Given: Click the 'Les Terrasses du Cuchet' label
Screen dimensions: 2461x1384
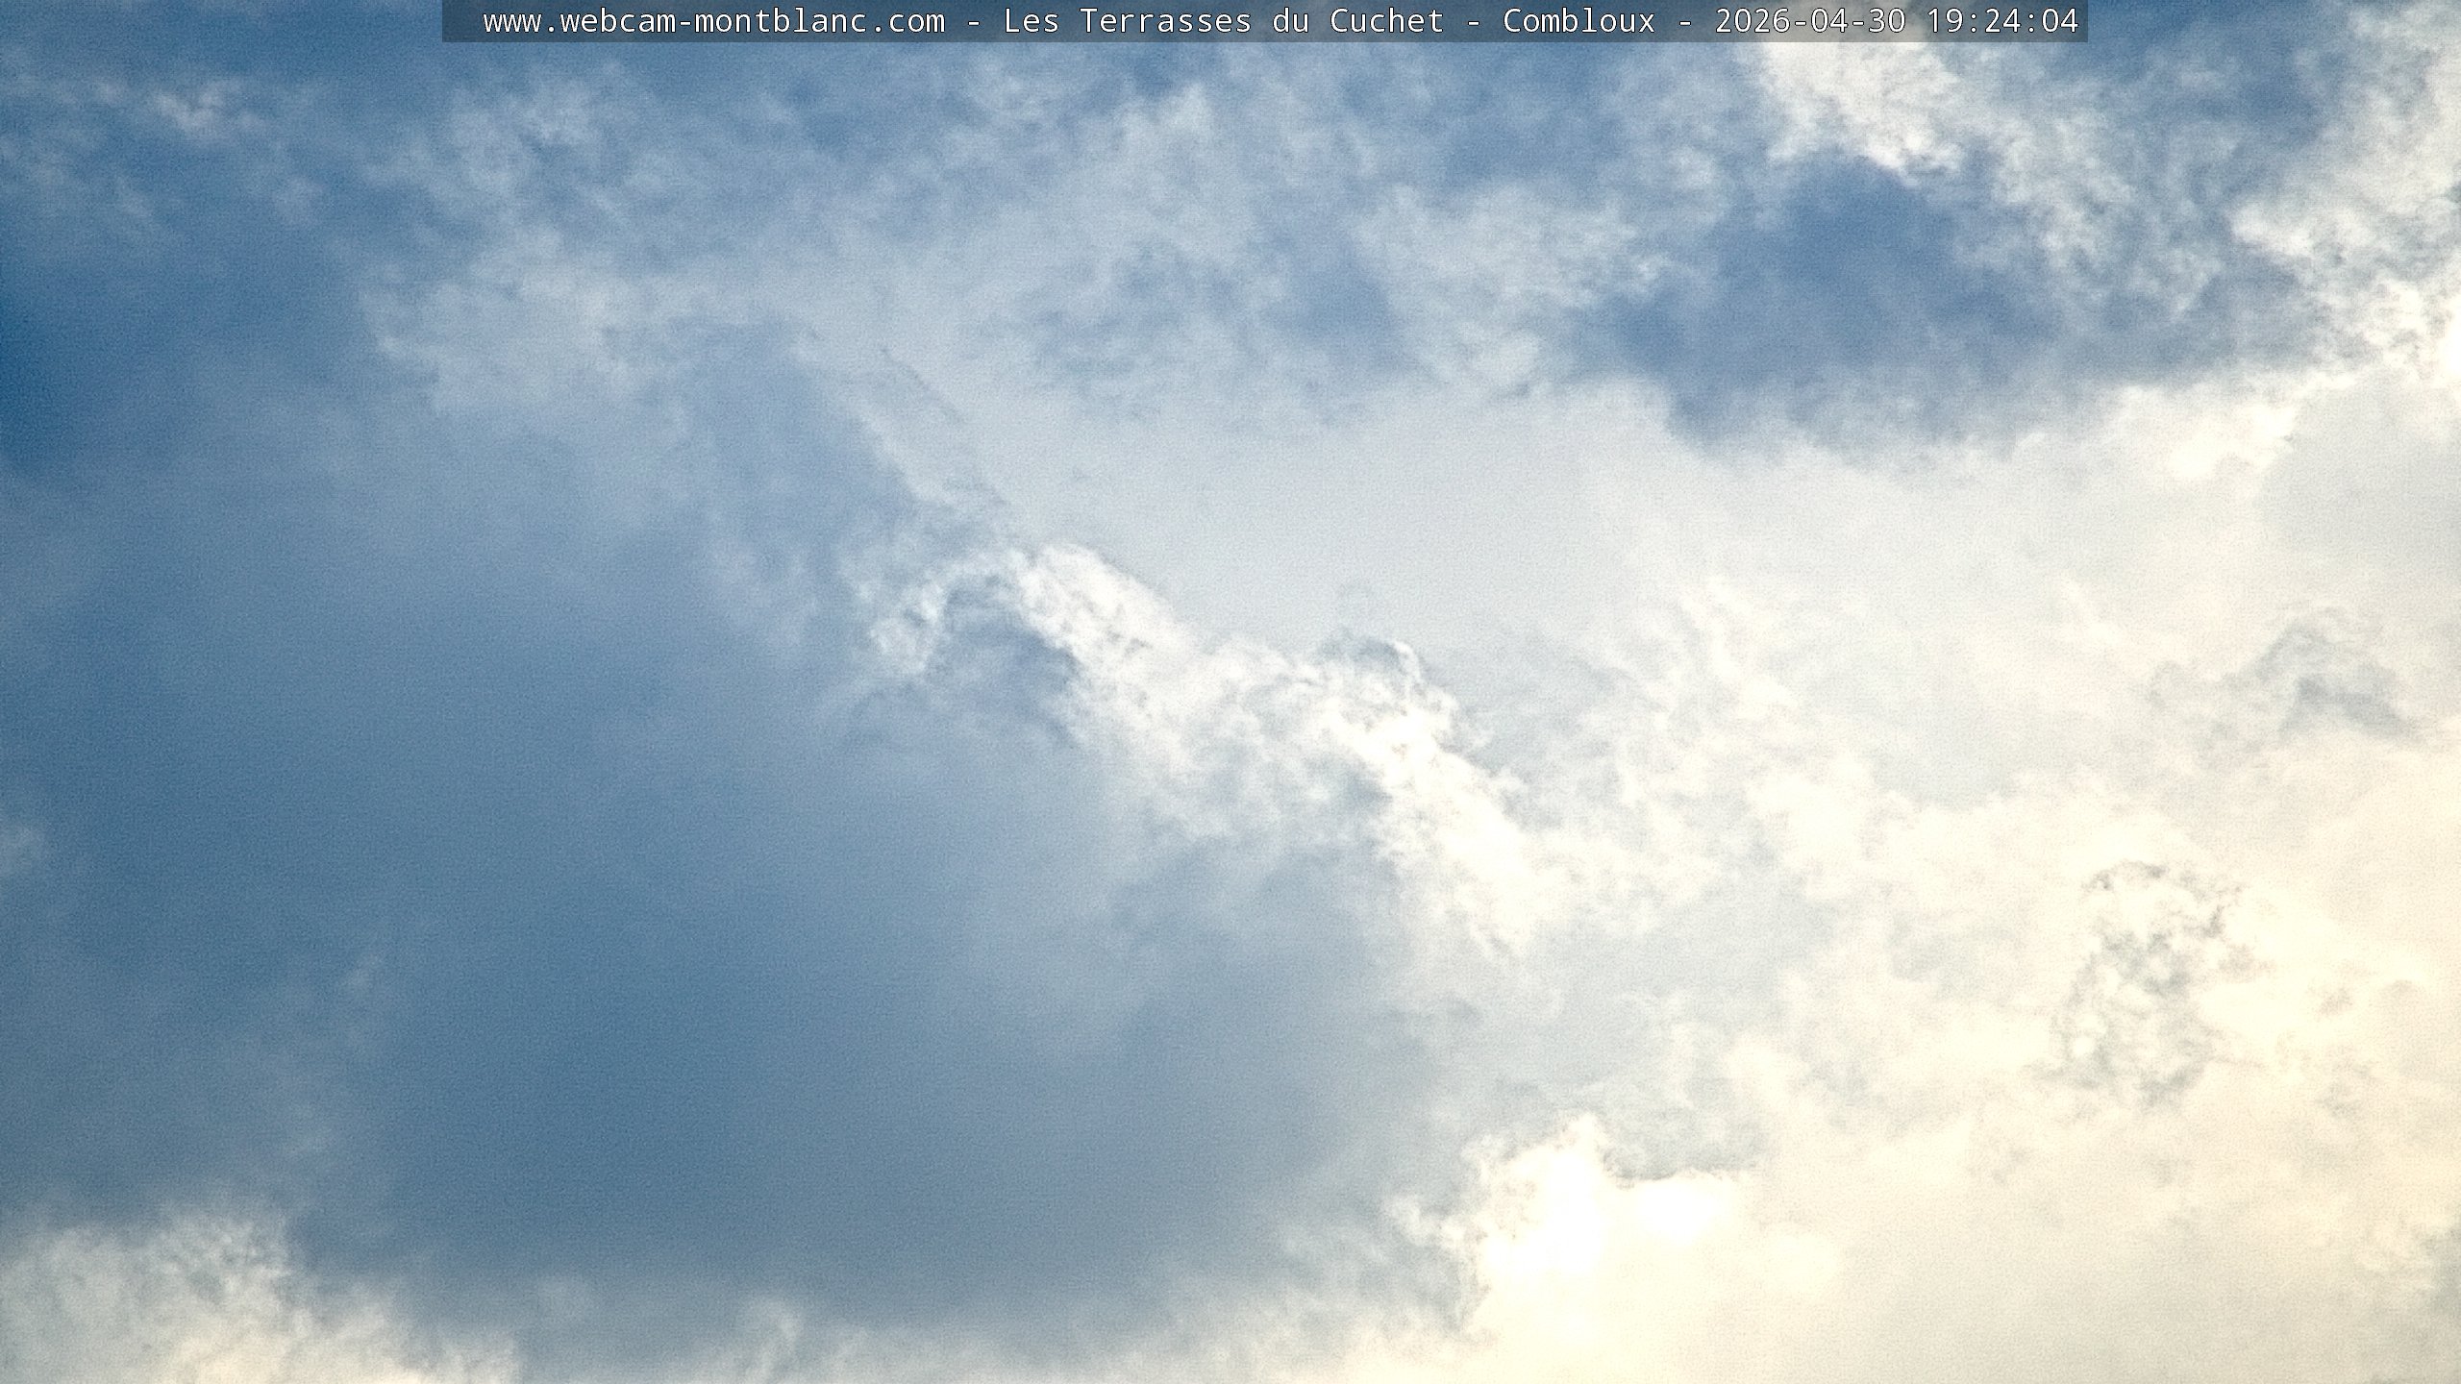Looking at the screenshot, I should (1223, 21).
